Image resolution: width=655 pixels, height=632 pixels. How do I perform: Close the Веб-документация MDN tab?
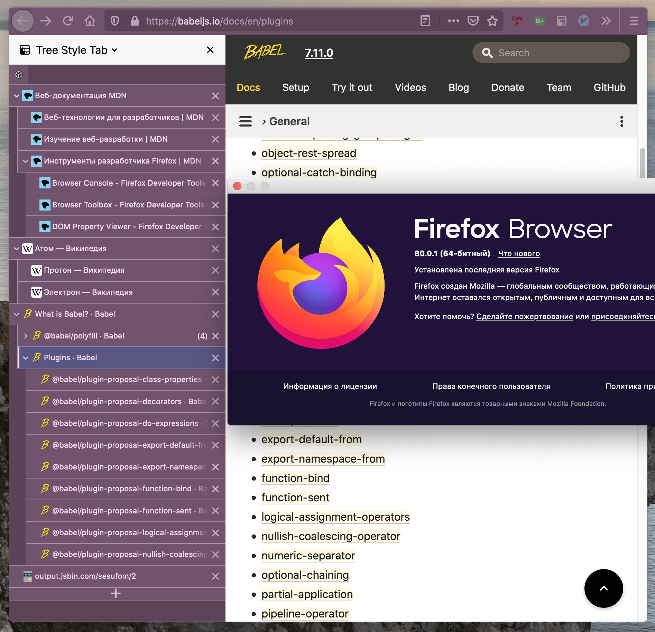215,96
